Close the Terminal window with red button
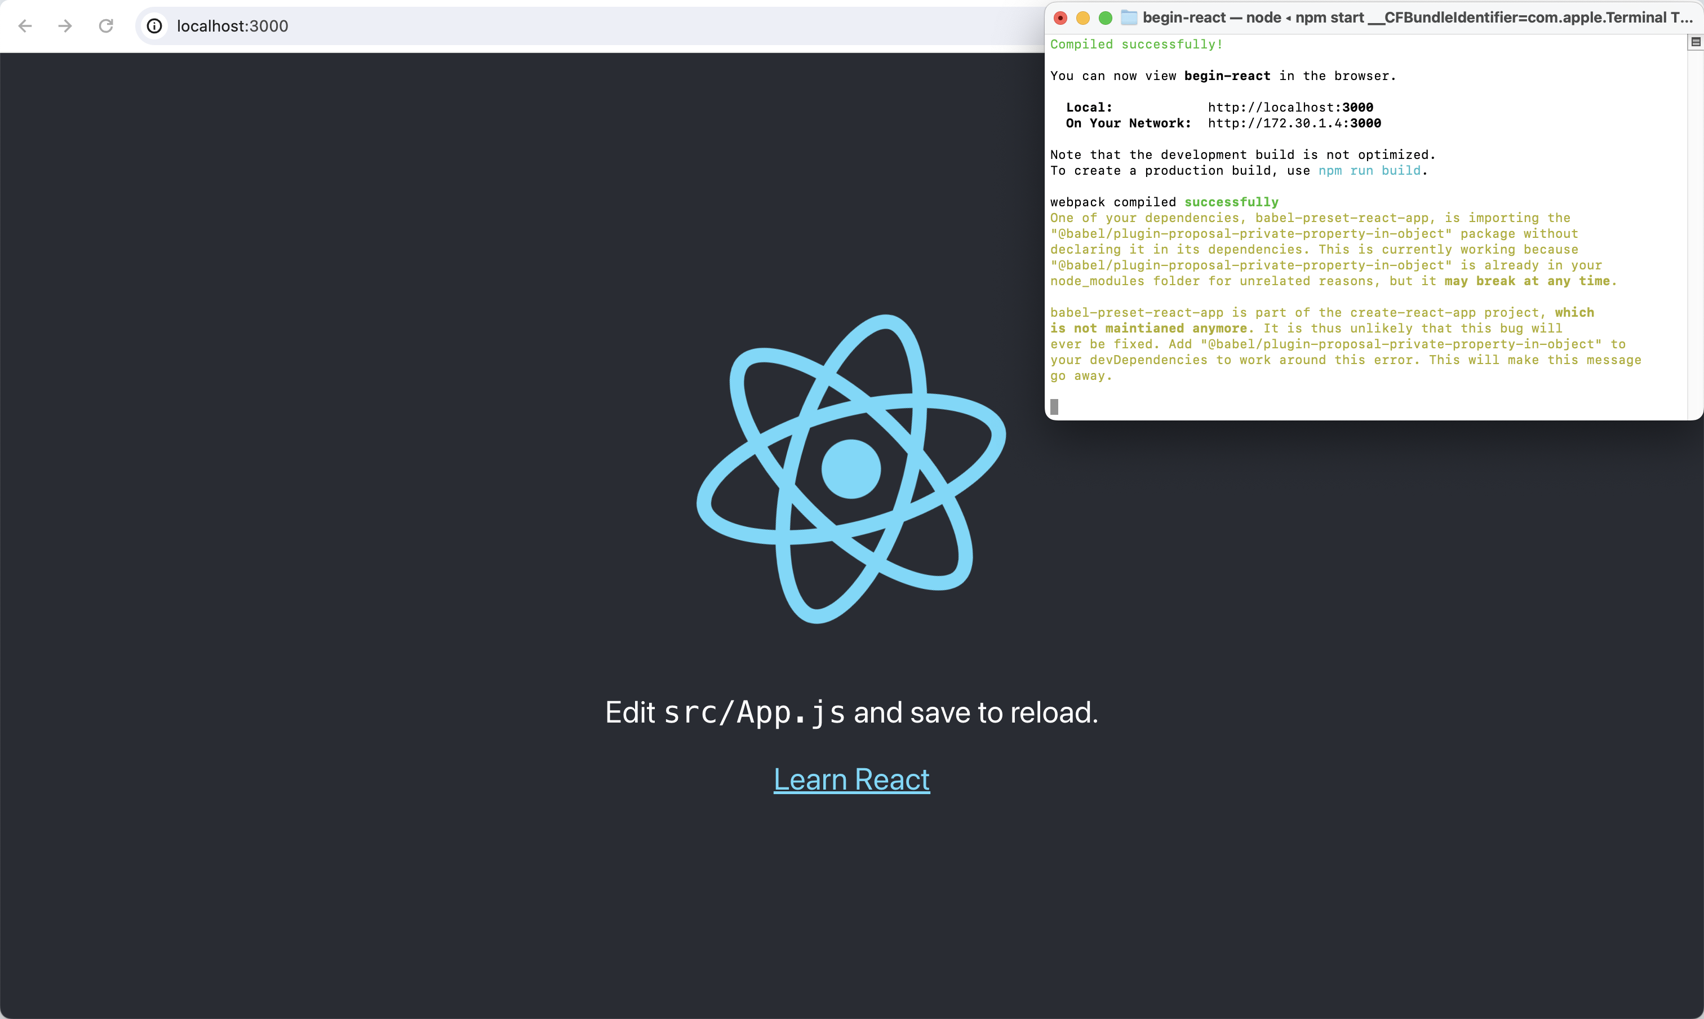This screenshot has height=1019, width=1704. tap(1060, 18)
